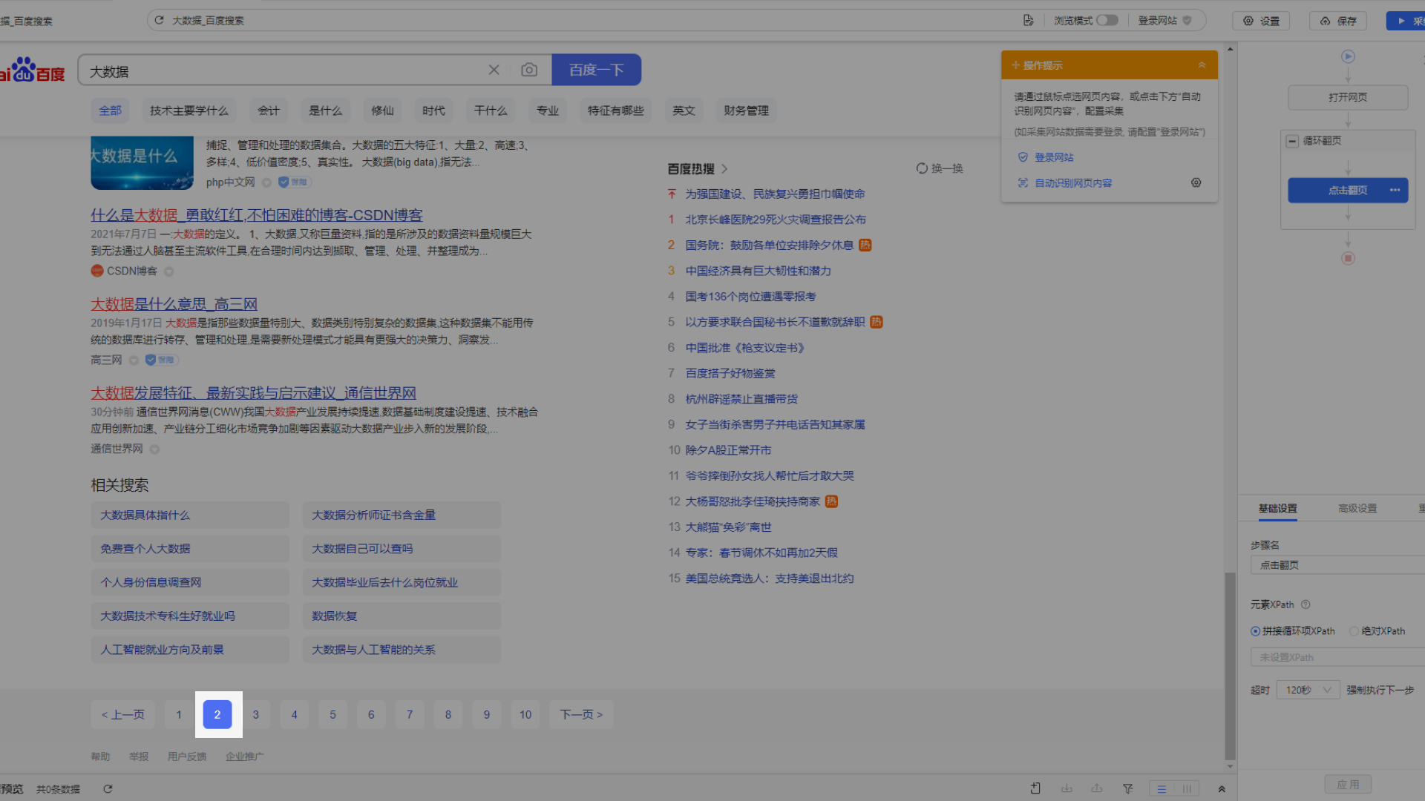
Task: Click 登录网站 in the address bar
Action: pyautogui.click(x=1157, y=20)
